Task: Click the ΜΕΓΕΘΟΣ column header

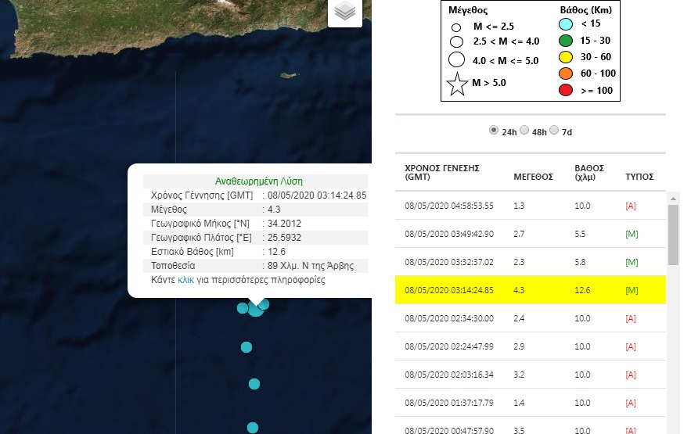Action: [532, 177]
